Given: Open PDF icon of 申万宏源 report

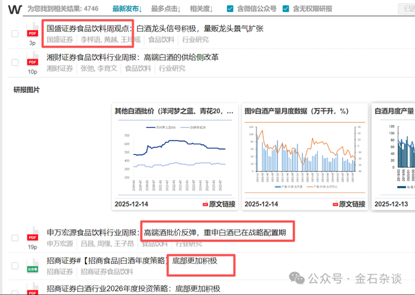Looking at the screenshot, I should pos(33,235).
